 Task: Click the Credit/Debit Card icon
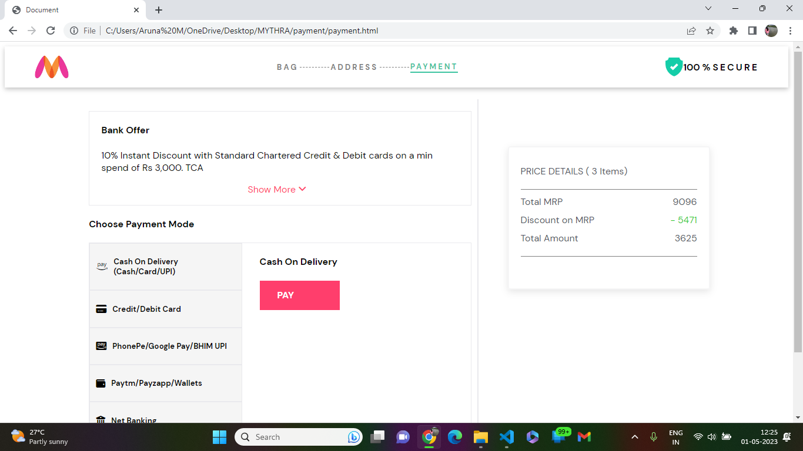point(101,308)
